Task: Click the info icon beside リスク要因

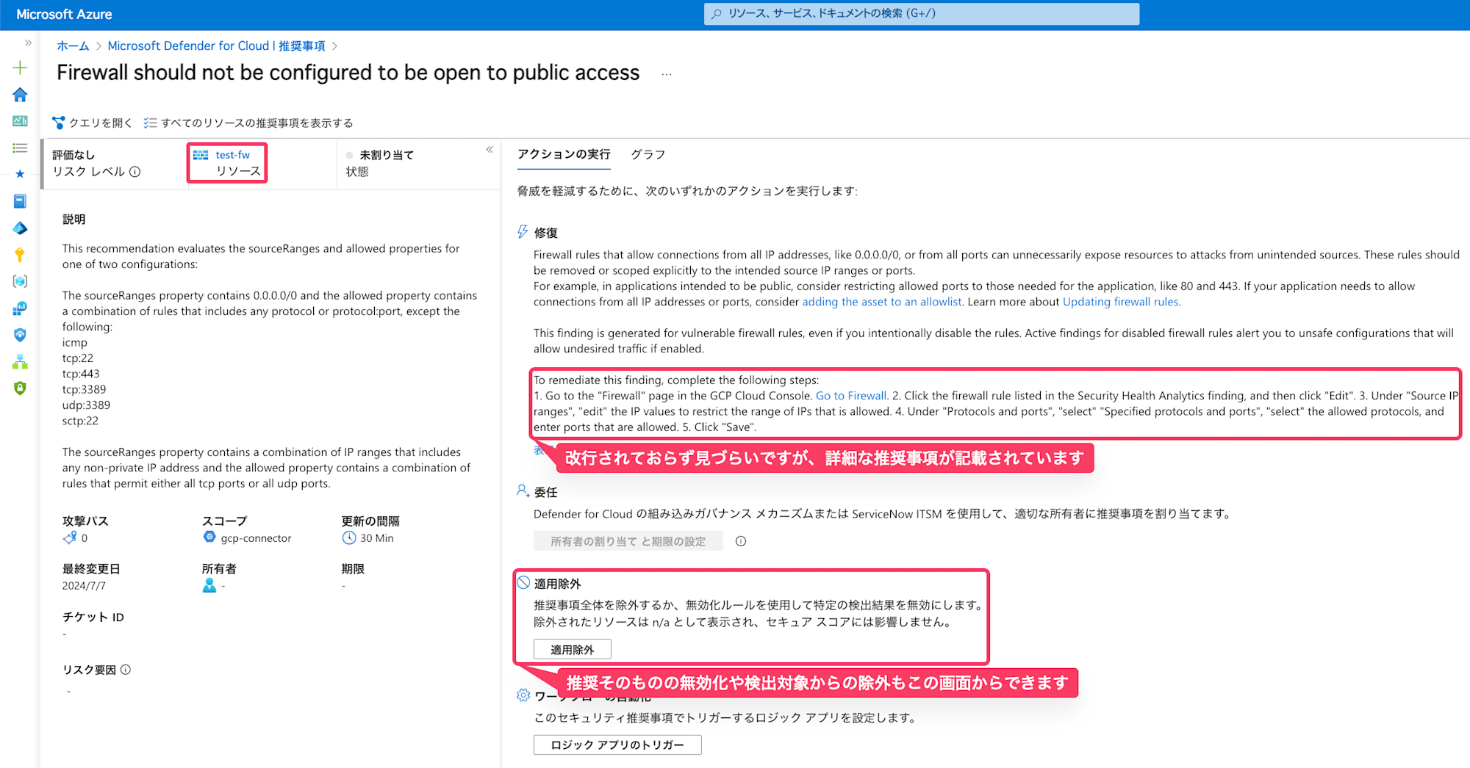Action: point(126,670)
